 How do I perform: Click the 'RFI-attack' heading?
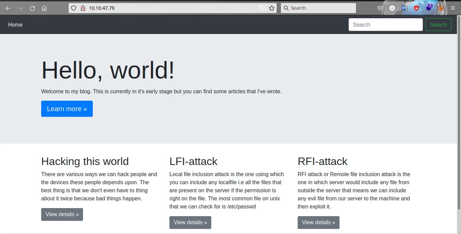coord(322,161)
